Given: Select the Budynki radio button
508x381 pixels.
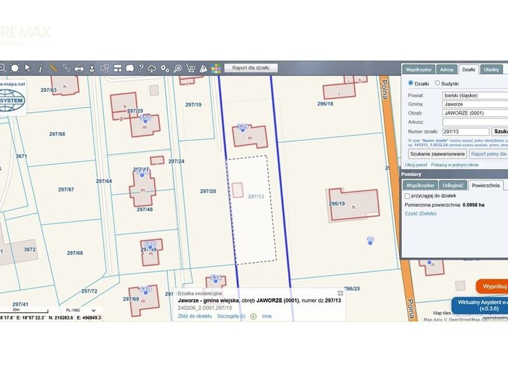Looking at the screenshot, I should (x=438, y=83).
